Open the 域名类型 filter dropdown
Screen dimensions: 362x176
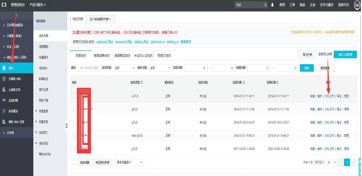click(x=125, y=68)
